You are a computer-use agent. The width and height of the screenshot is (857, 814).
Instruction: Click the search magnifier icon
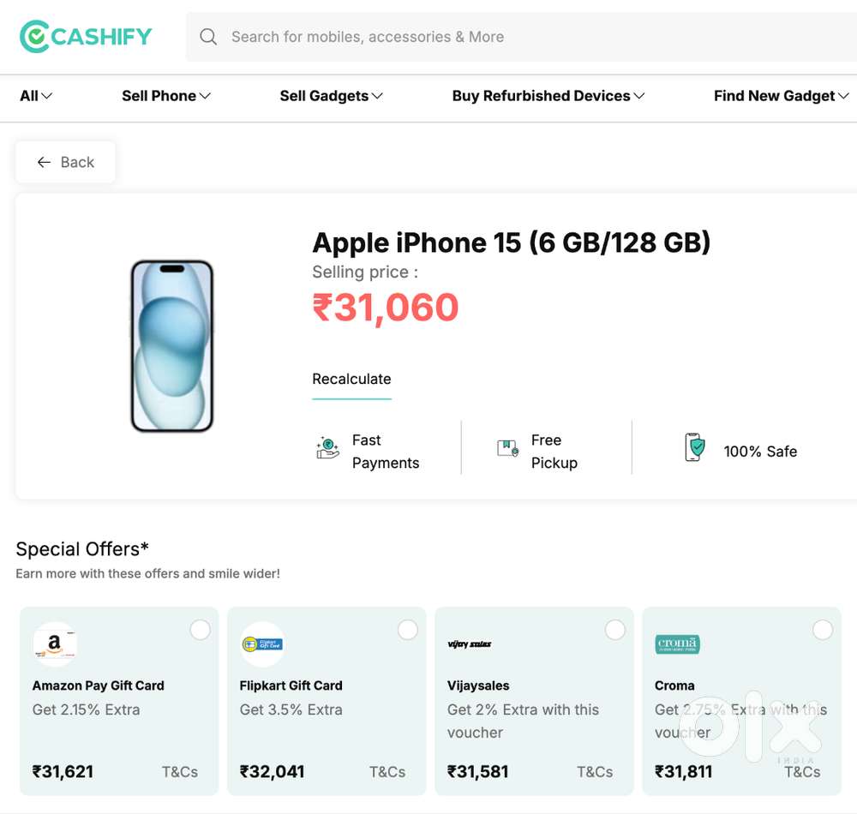point(208,37)
